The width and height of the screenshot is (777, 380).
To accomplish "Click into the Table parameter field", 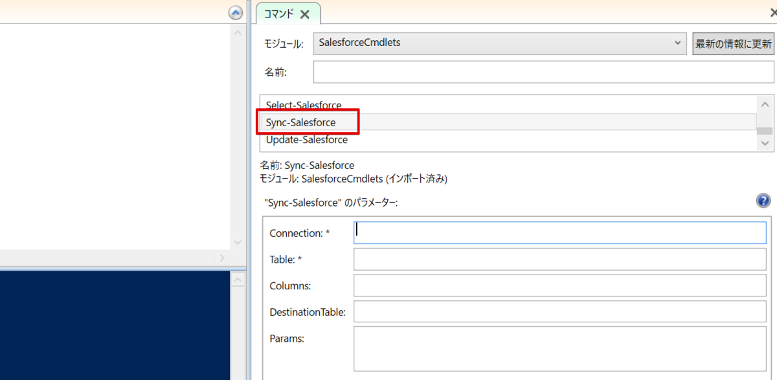I will [560, 259].
